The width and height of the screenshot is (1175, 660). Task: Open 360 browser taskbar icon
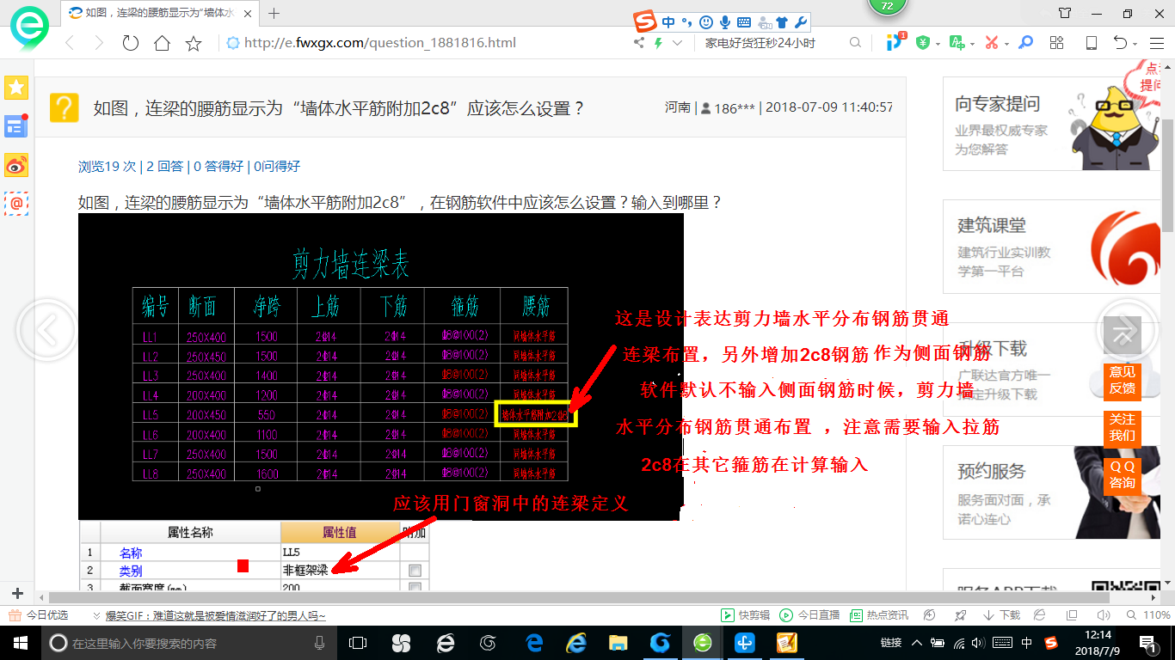coord(703,642)
